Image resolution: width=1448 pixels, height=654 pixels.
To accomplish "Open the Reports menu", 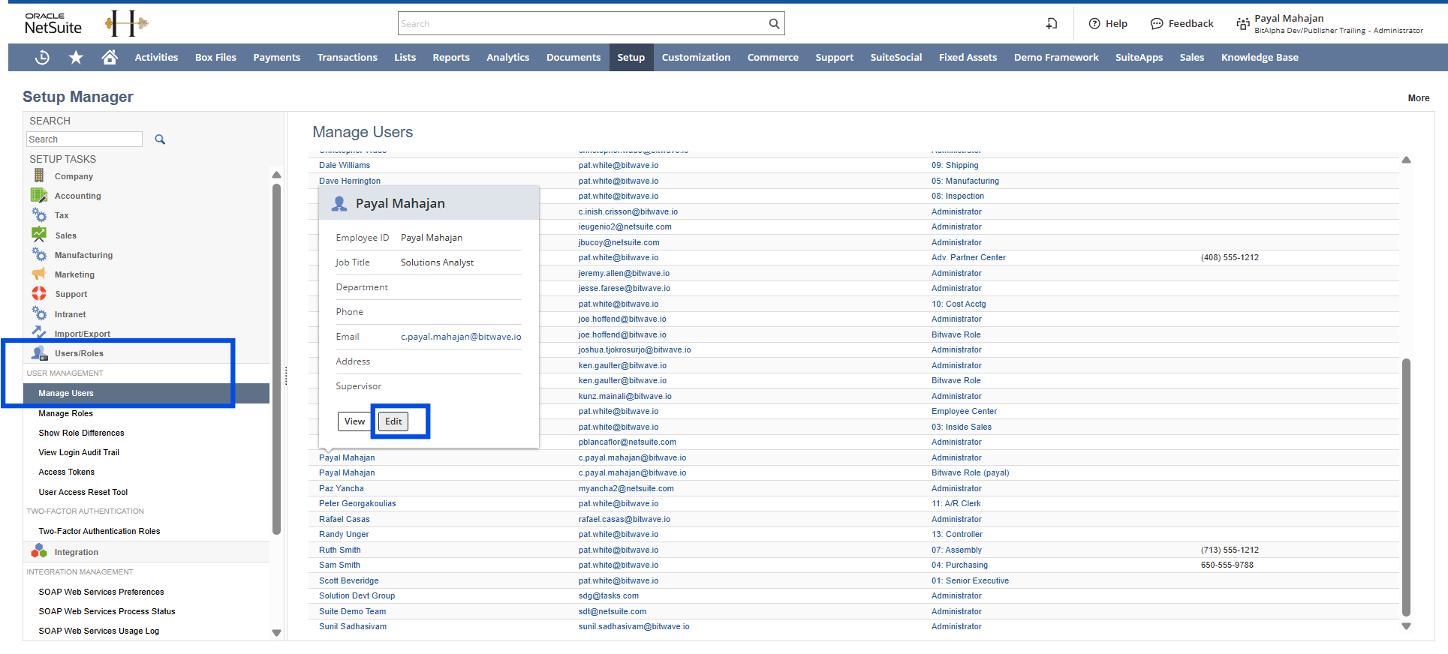I will pos(451,57).
